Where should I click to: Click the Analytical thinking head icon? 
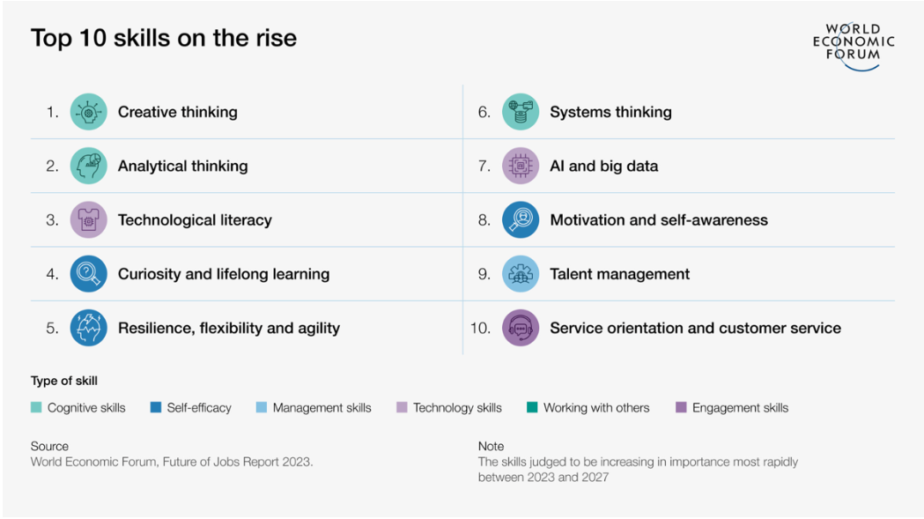(88, 166)
